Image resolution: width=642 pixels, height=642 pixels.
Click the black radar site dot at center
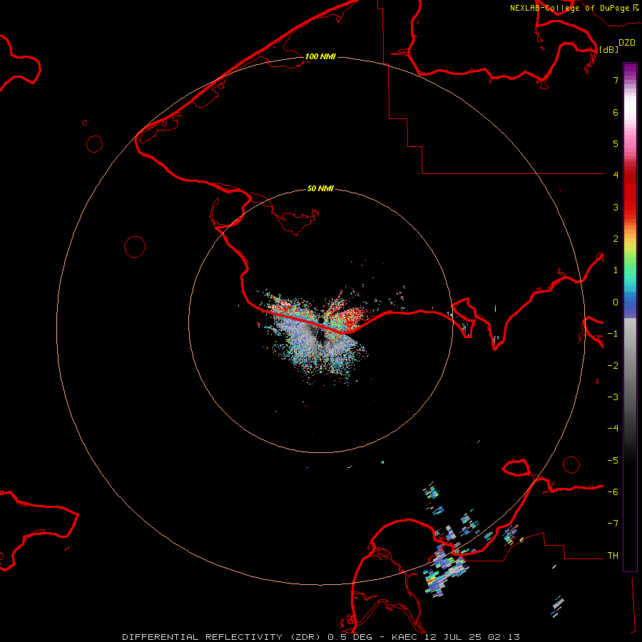coord(322,320)
